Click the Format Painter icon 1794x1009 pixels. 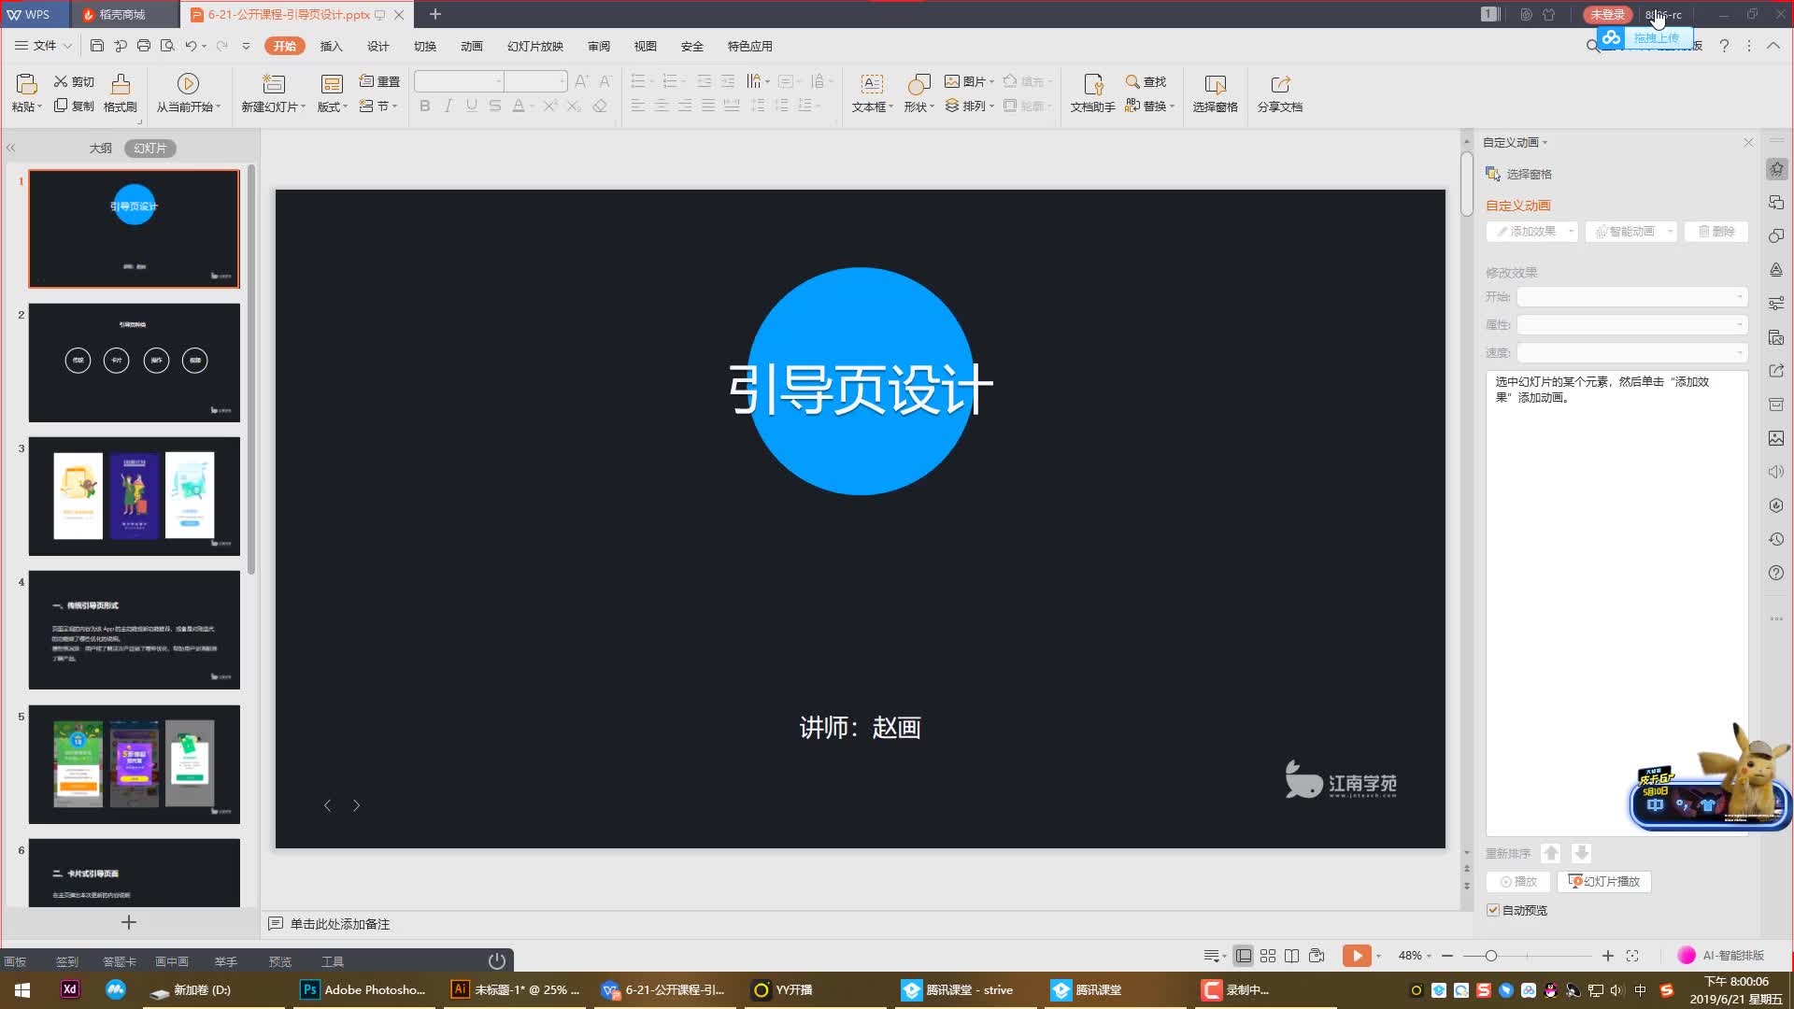tap(121, 85)
